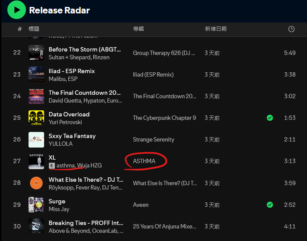
Task: Open artist Rinzen
Action: (101, 58)
